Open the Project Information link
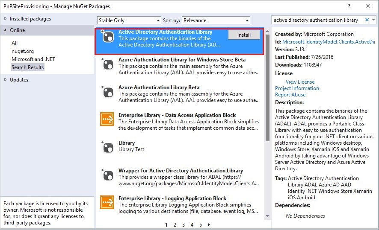This screenshot has height=230, width=379. coord(297,88)
